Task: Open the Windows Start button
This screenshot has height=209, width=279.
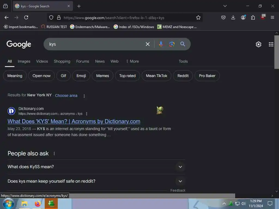Action: point(8,204)
